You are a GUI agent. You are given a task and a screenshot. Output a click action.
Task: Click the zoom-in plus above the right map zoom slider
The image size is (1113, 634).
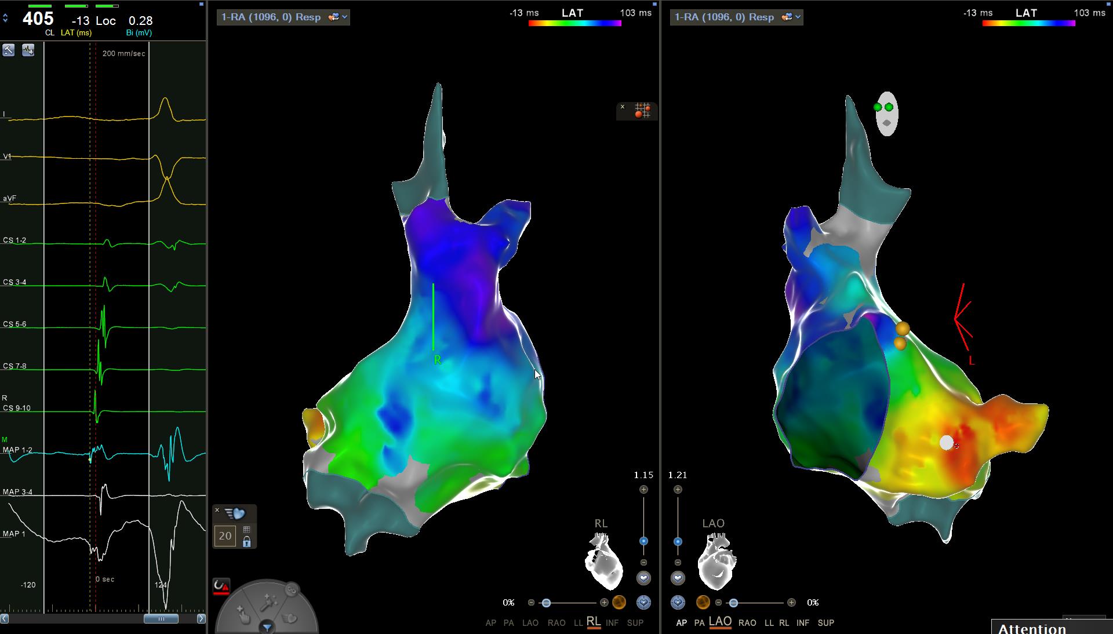coord(678,490)
